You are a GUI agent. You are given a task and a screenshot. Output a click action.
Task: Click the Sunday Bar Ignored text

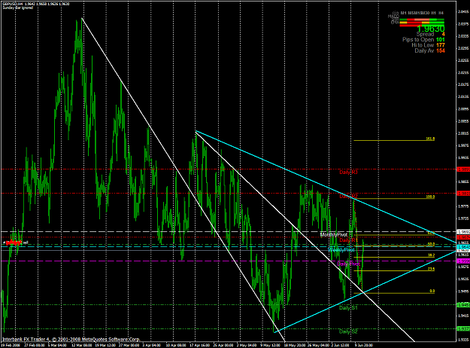[18, 8]
